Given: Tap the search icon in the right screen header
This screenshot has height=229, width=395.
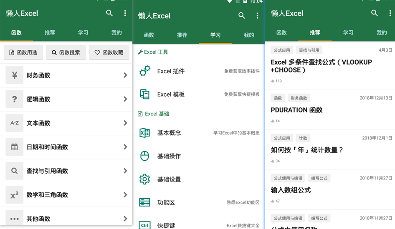Looking at the screenshot, I should [x=375, y=13].
